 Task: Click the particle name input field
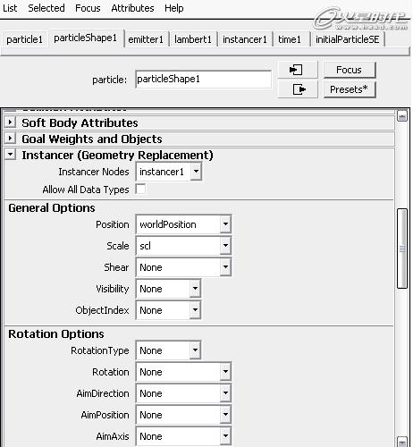[203, 80]
